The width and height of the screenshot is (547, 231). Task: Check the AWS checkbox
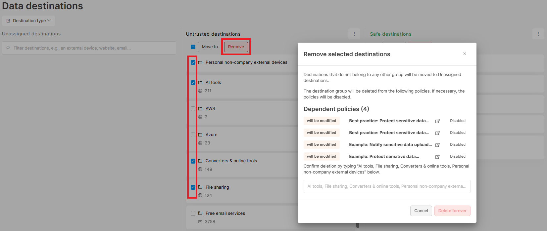tap(193, 109)
